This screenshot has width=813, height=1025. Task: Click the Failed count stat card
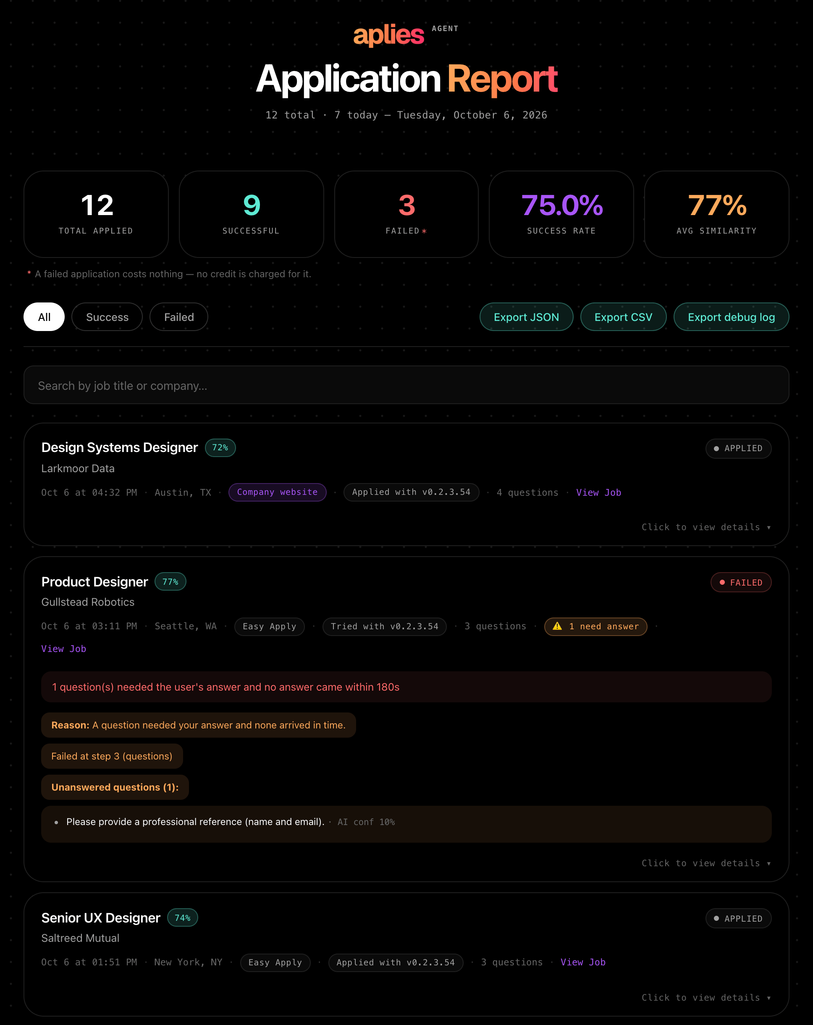[x=406, y=214]
